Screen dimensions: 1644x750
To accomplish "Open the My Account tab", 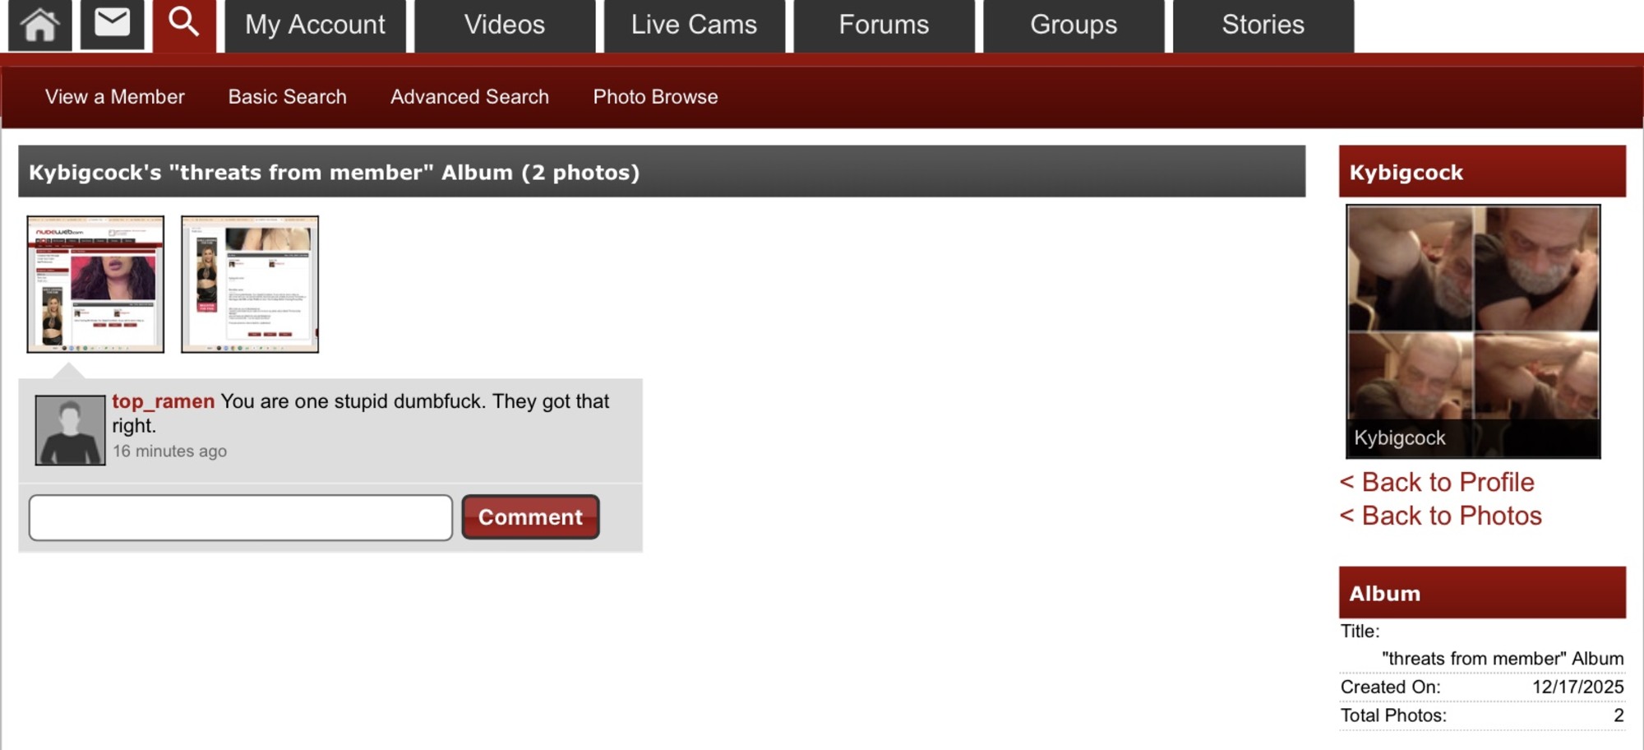I will click(x=315, y=25).
